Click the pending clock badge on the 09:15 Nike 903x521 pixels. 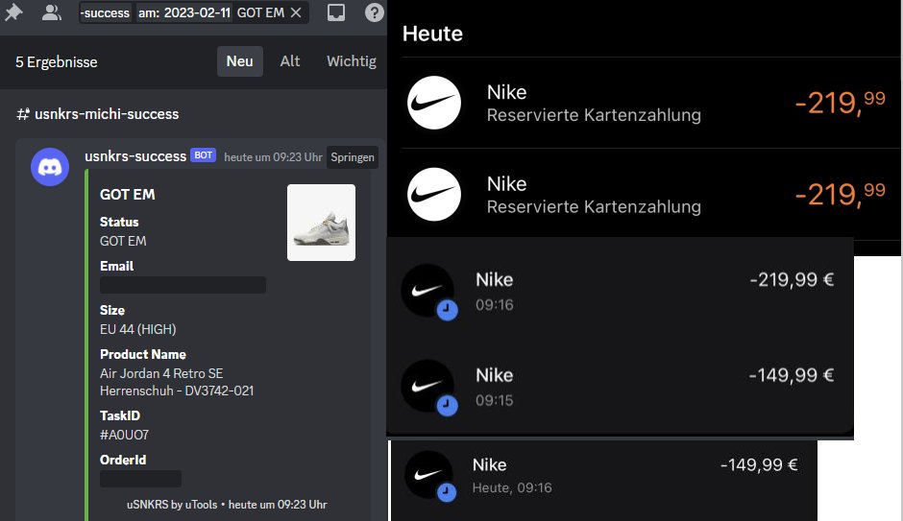447,406
